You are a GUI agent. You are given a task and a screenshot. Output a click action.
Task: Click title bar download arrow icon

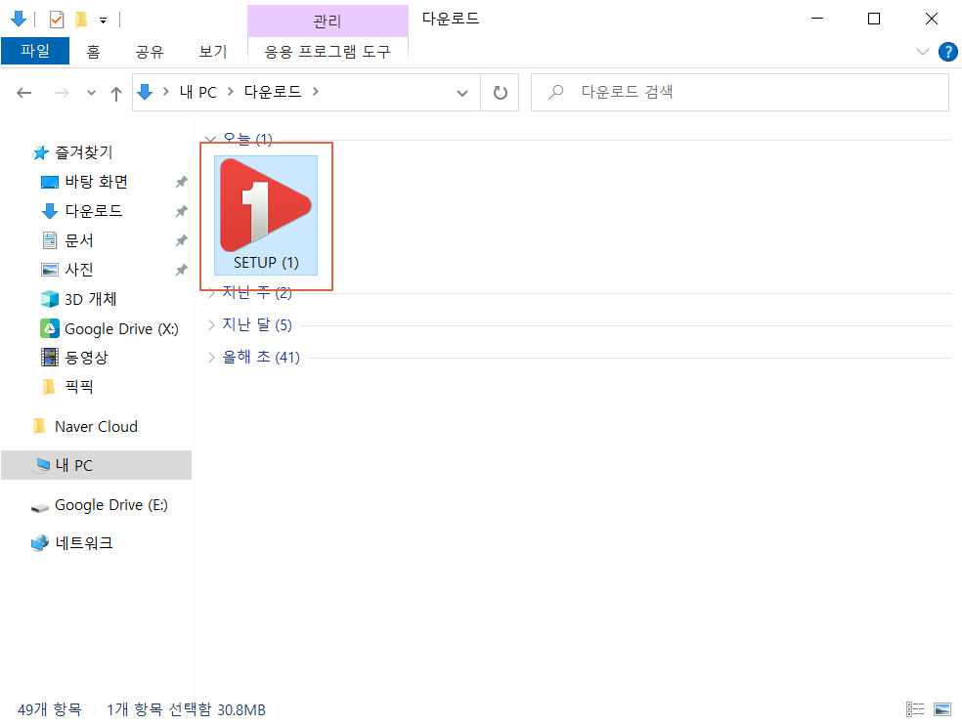[19, 19]
